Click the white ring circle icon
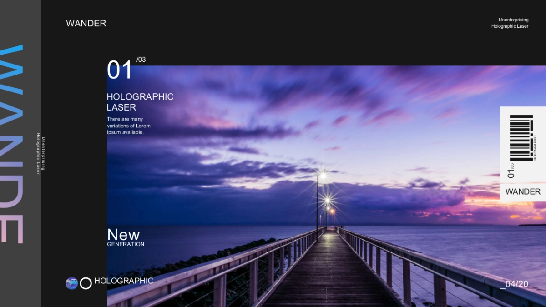 coord(86,283)
